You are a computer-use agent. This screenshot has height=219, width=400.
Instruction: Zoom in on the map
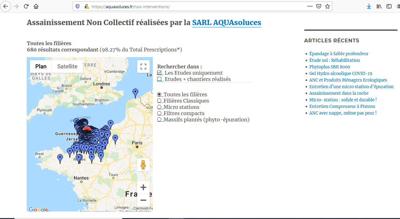143,188
